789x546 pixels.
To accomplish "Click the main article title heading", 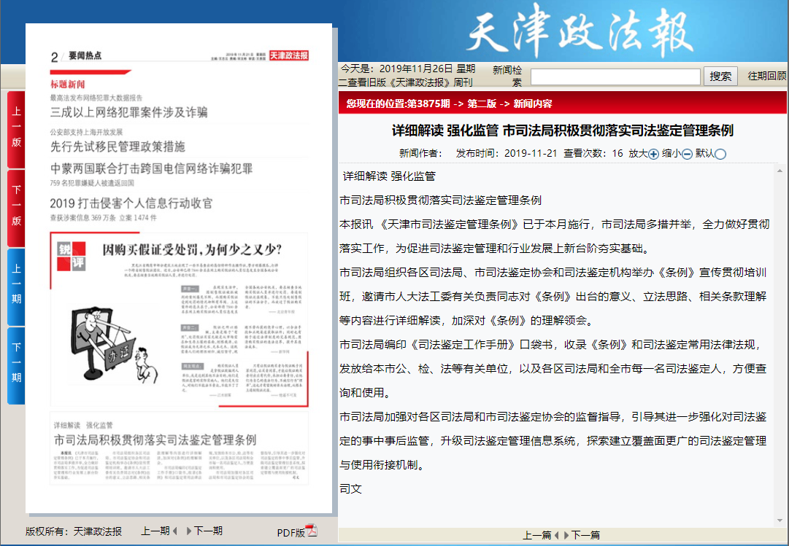I will click(563, 130).
